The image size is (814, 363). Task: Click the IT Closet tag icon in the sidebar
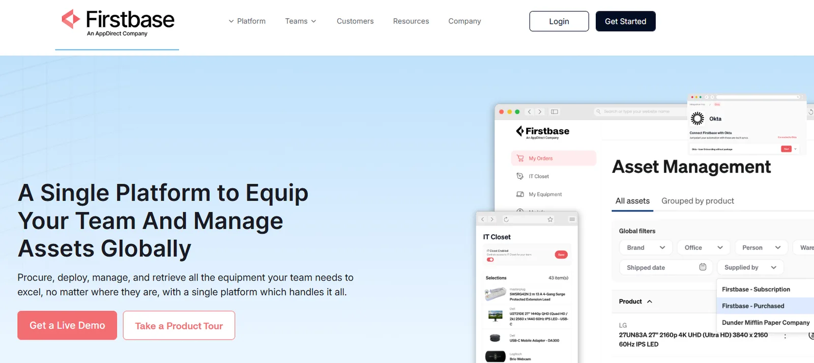pyautogui.click(x=520, y=176)
